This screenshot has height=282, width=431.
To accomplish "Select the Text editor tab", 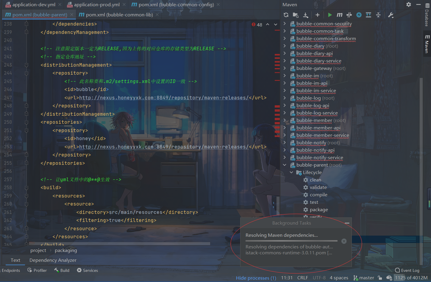I will 15,260.
